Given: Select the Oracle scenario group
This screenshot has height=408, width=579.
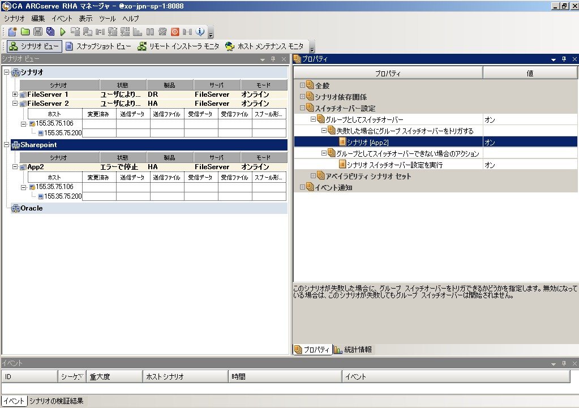Looking at the screenshot, I should (x=31, y=208).
